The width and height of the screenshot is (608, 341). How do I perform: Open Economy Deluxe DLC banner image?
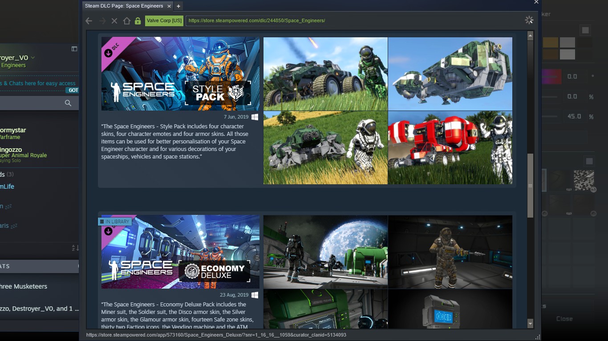click(x=180, y=252)
